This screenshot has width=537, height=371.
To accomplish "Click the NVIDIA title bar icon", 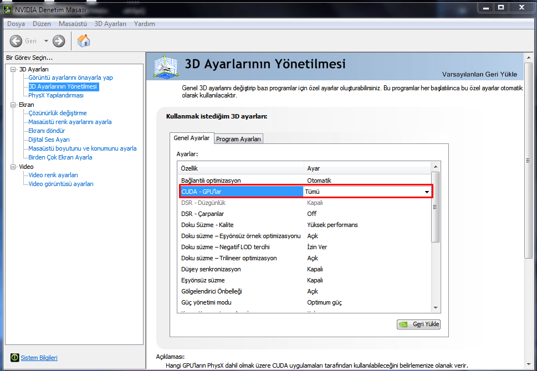I will [8, 9].
